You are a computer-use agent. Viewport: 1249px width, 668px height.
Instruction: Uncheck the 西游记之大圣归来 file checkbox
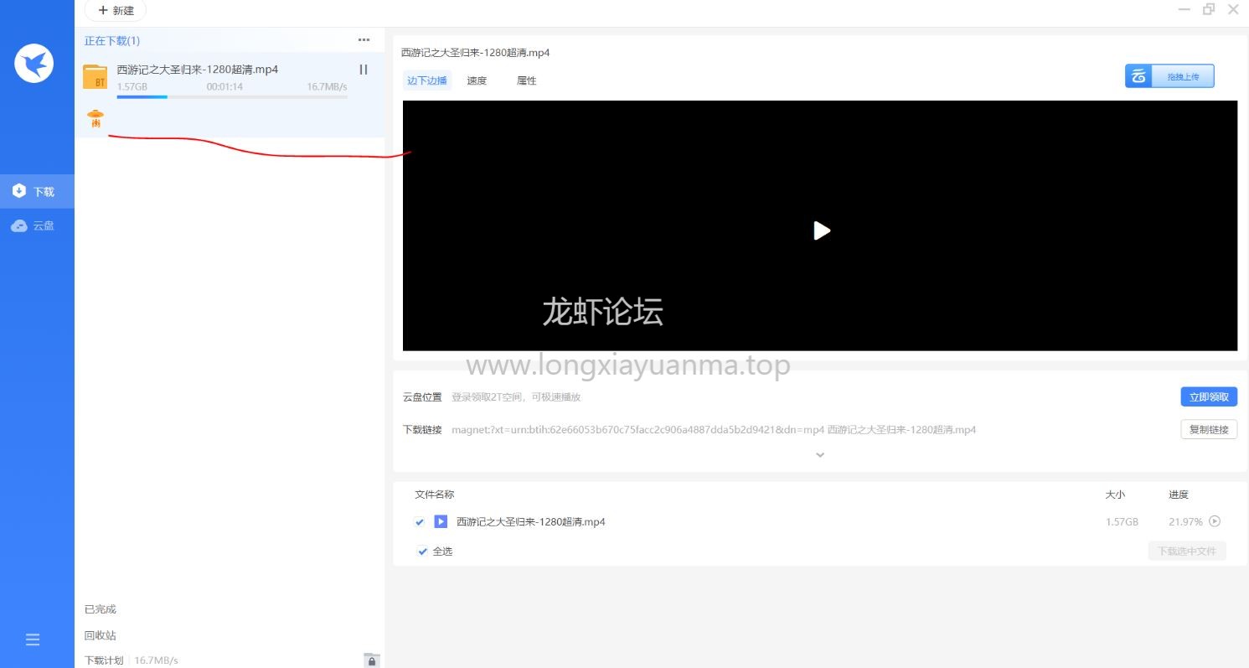(420, 522)
